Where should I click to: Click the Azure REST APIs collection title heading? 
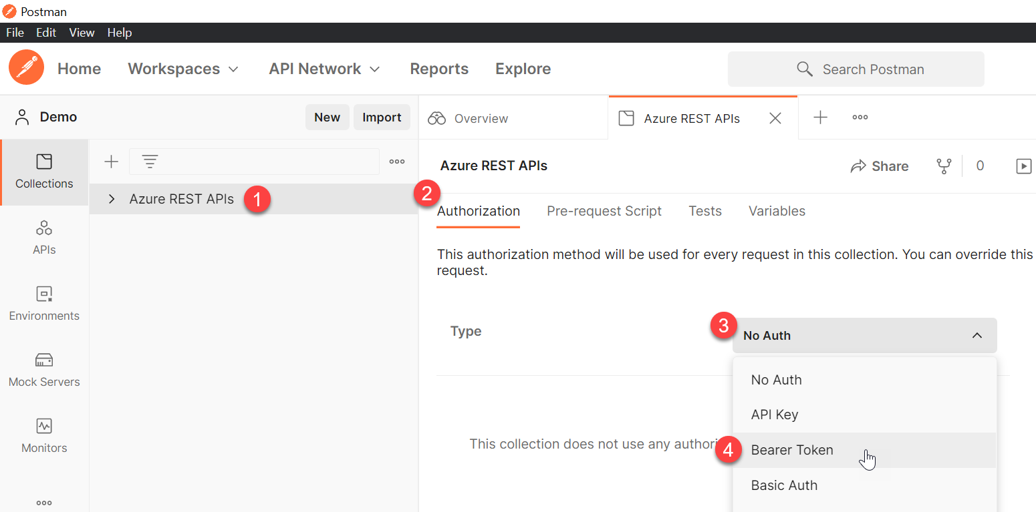[x=494, y=166]
